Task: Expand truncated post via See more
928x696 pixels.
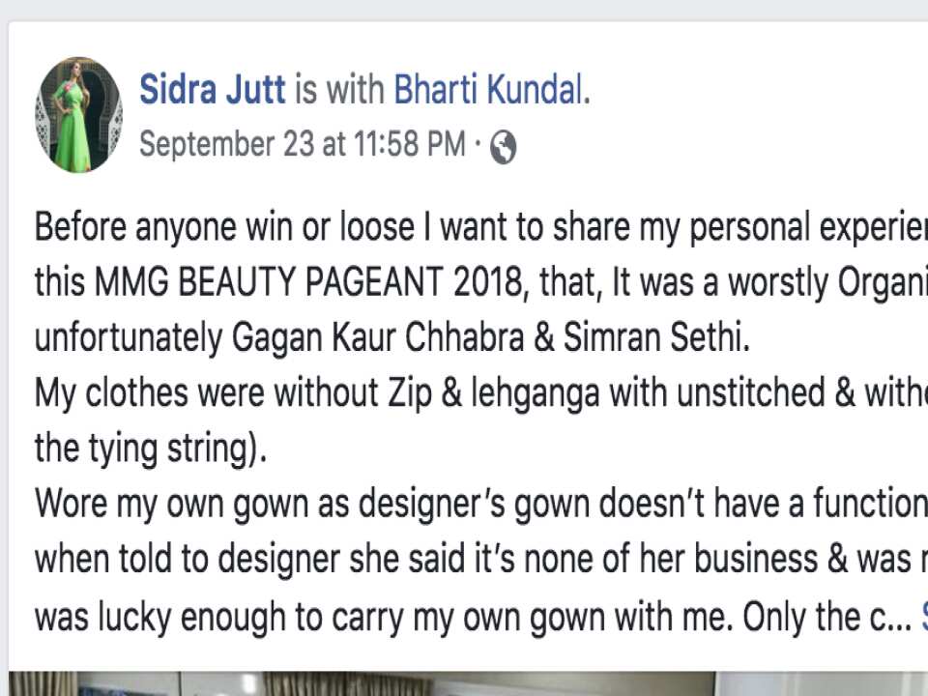Action: click(924, 617)
